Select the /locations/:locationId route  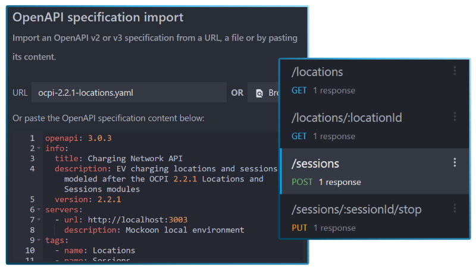tap(375, 125)
